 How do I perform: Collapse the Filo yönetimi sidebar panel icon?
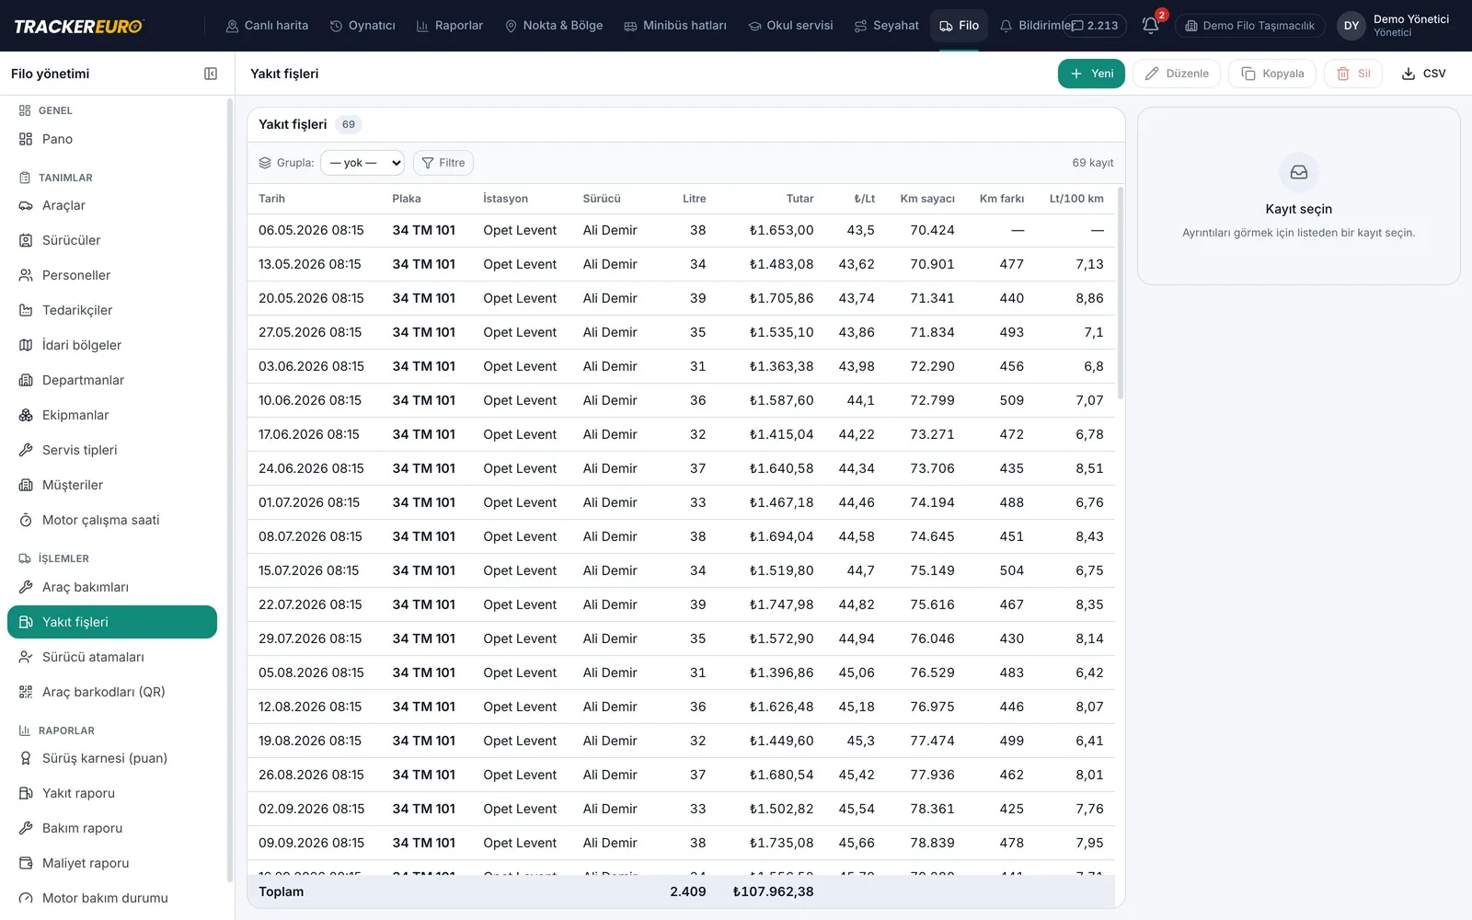point(211,74)
